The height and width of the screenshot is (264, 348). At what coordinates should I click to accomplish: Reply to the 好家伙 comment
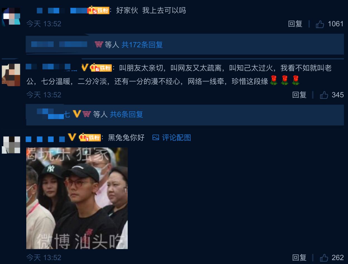(295, 24)
